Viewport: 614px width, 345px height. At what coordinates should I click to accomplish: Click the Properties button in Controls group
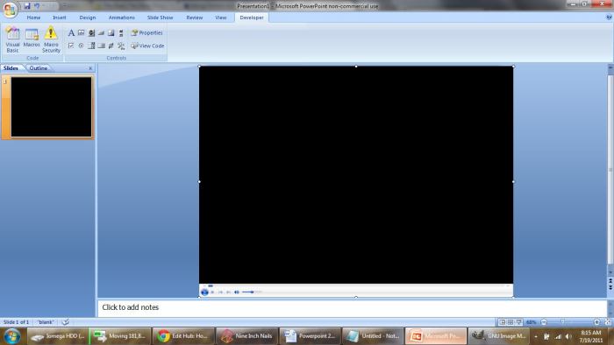coord(146,32)
